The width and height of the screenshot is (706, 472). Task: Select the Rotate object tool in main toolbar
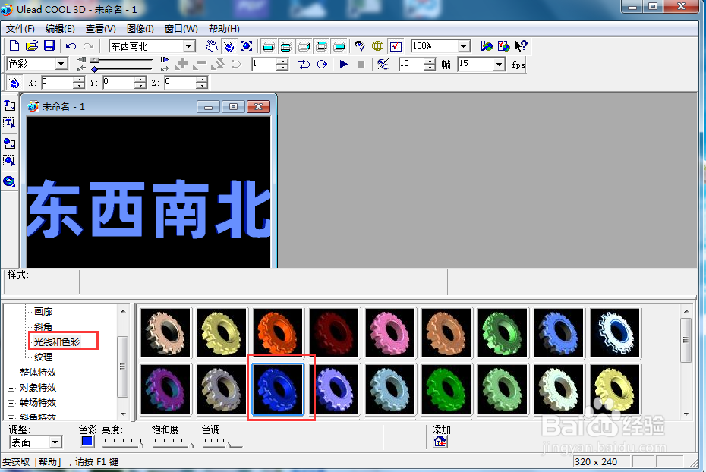coord(229,46)
